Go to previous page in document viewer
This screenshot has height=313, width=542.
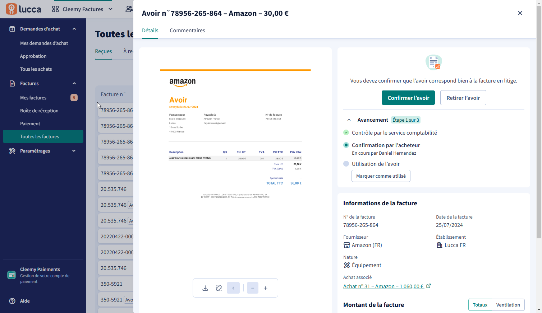[233, 288]
